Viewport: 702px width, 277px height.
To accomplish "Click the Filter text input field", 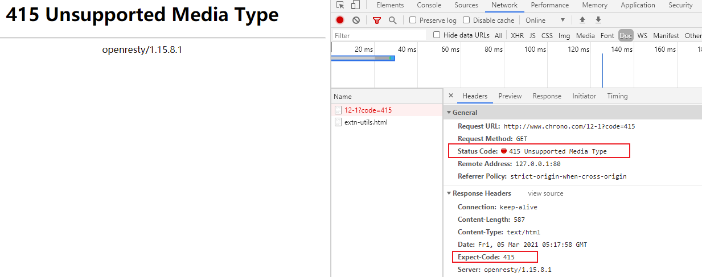I will (x=379, y=35).
